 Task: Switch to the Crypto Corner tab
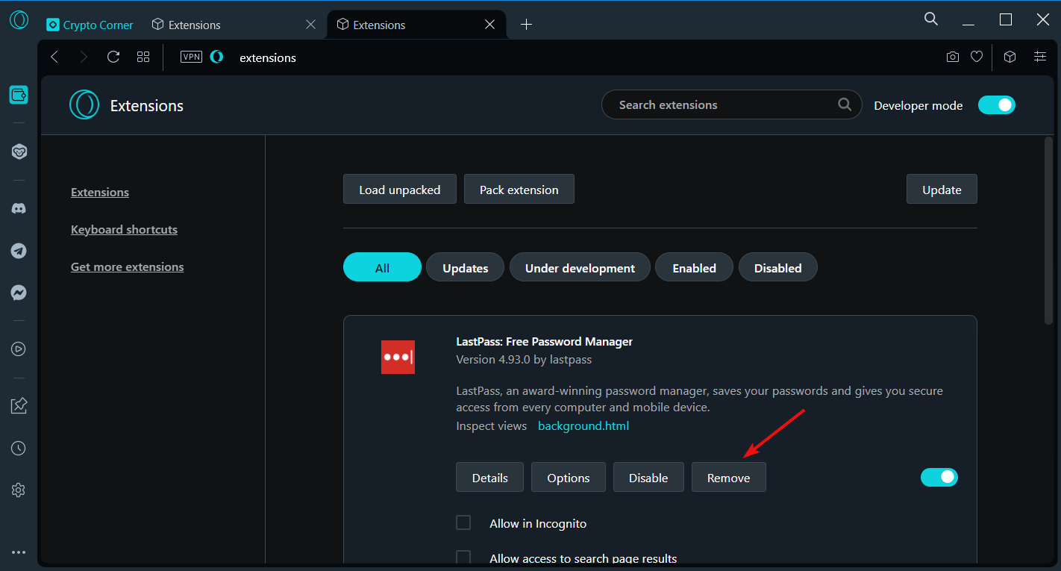click(90, 25)
